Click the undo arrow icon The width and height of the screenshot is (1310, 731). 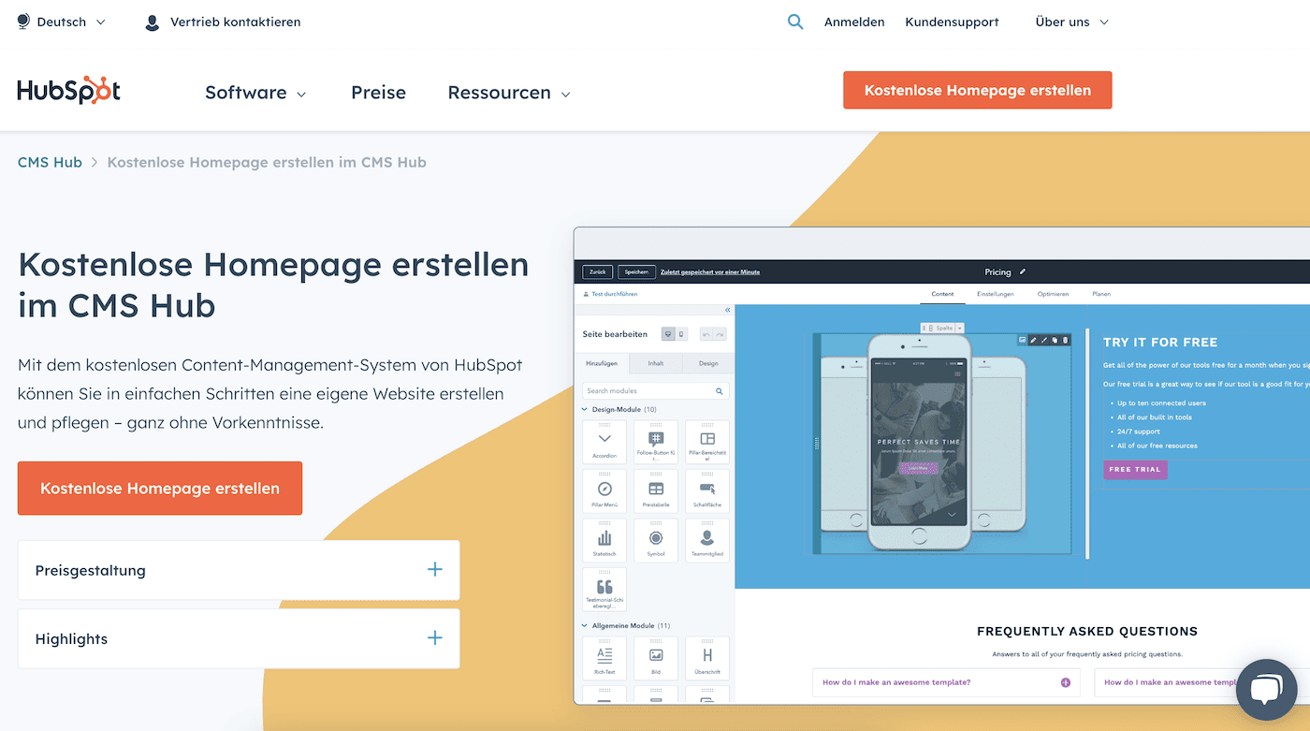706,333
